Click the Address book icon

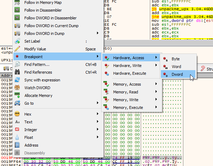coord(17,145)
